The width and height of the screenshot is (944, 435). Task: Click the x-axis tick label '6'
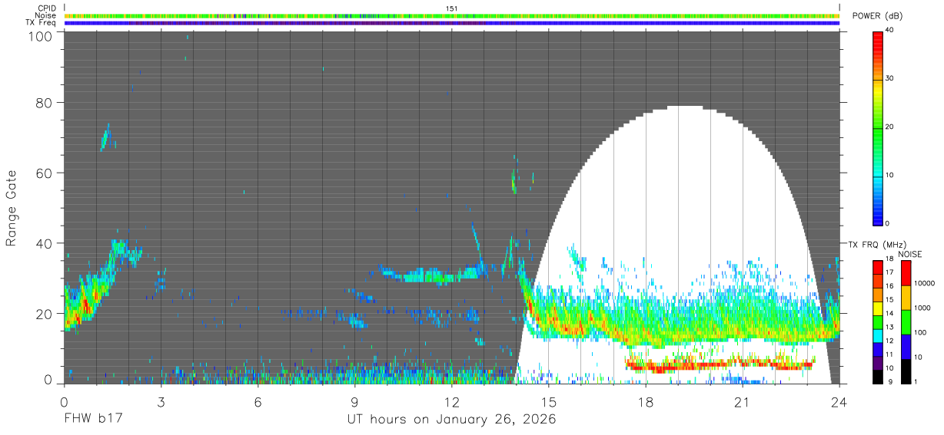[x=258, y=401]
